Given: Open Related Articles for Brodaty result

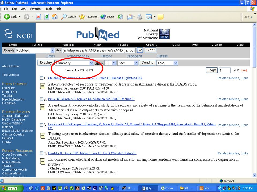Looking at the screenshot, I should click(x=228, y=153).
